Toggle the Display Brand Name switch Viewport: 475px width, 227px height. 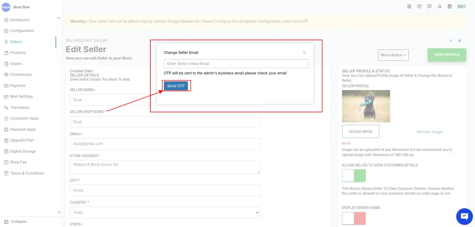click(354, 218)
